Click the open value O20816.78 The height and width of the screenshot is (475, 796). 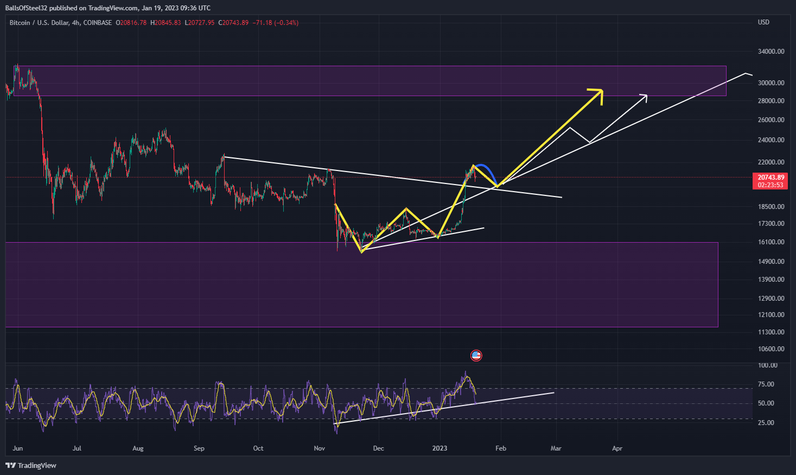[131, 23]
